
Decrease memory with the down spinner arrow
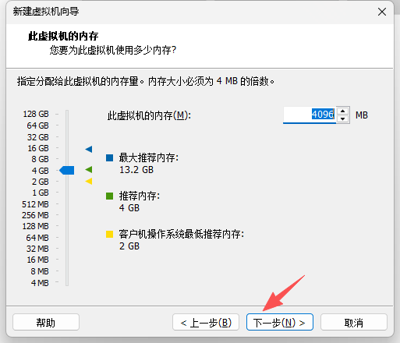[x=343, y=119]
